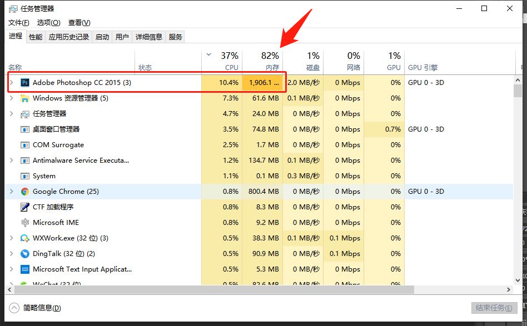The height and width of the screenshot is (326, 527).
Task: Switch to the 性能 tab
Action: click(x=36, y=37)
